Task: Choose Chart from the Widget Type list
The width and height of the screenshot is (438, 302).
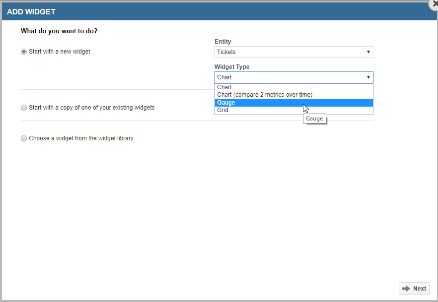Action: pyautogui.click(x=294, y=87)
